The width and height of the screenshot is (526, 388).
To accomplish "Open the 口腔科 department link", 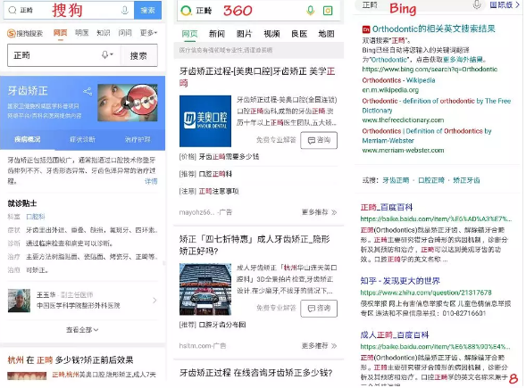I will (x=36, y=217).
